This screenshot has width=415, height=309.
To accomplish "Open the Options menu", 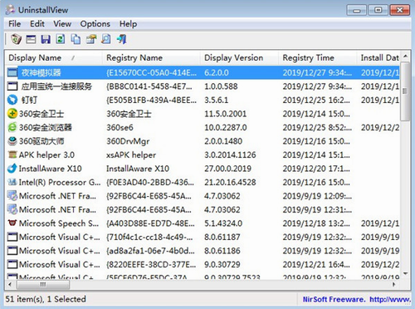I will tap(95, 24).
